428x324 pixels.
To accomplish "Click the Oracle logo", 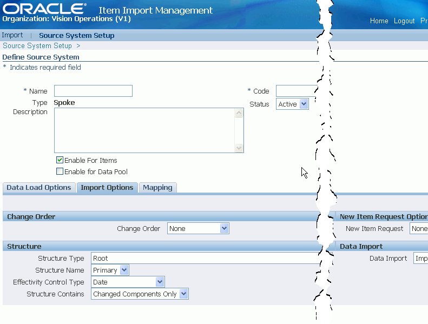I will click(44, 9).
